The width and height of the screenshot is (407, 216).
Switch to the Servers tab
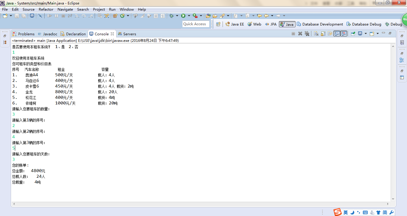point(127,34)
